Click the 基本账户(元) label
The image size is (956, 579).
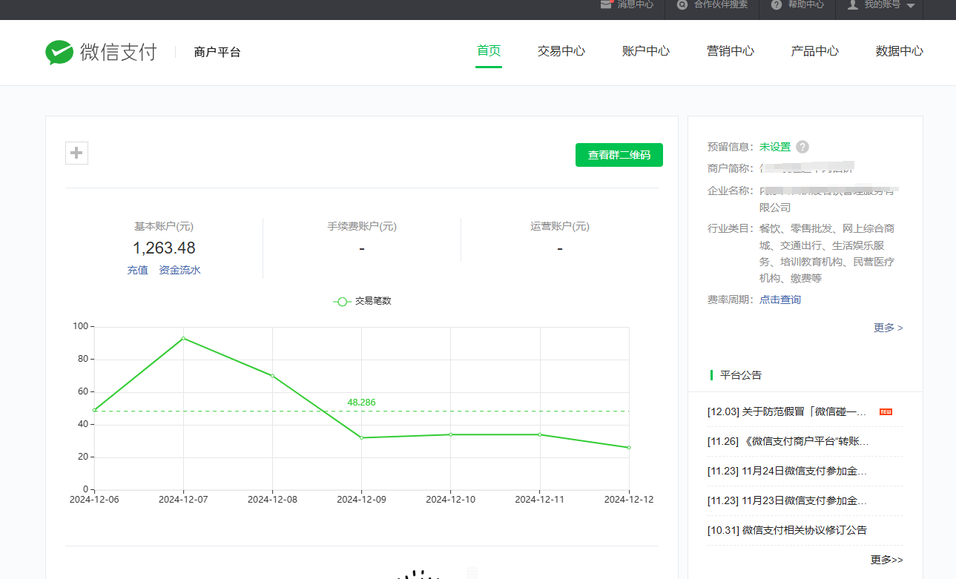[x=164, y=226]
